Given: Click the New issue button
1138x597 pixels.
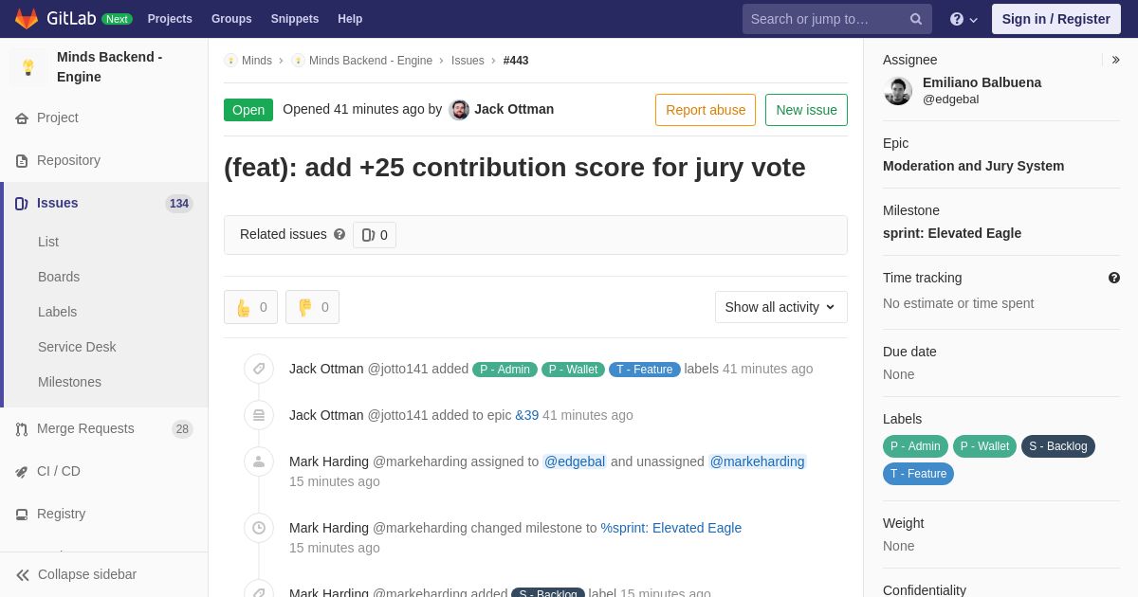Looking at the screenshot, I should pyautogui.click(x=806, y=110).
